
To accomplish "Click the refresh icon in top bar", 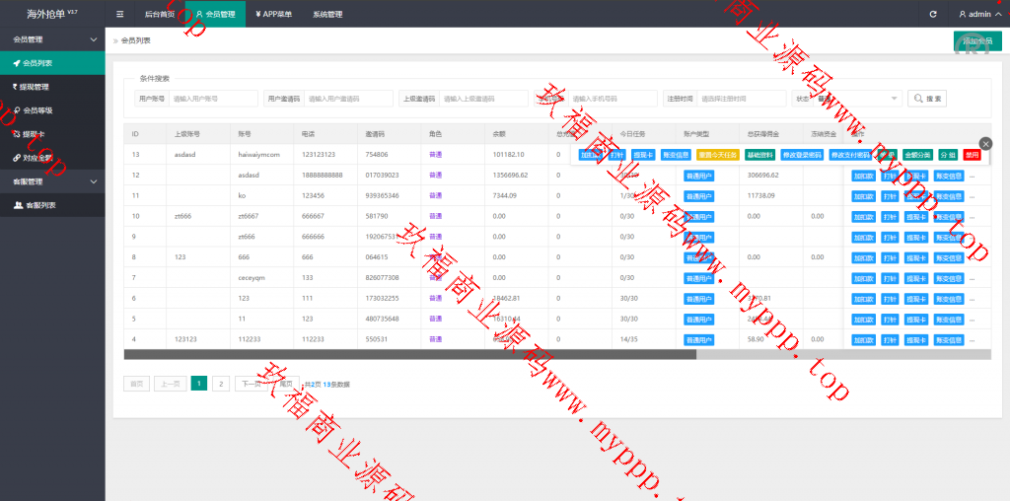I will [x=933, y=14].
